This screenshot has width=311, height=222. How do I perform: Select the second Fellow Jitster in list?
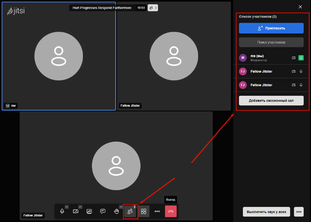pos(271,85)
